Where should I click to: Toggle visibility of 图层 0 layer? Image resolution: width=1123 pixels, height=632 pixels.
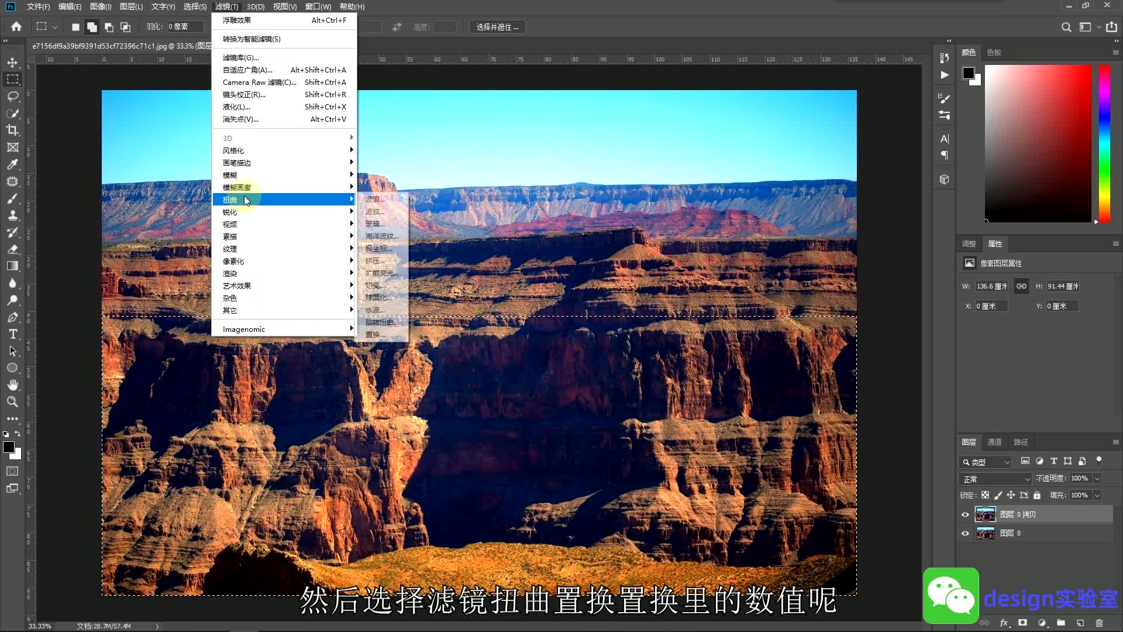(965, 534)
